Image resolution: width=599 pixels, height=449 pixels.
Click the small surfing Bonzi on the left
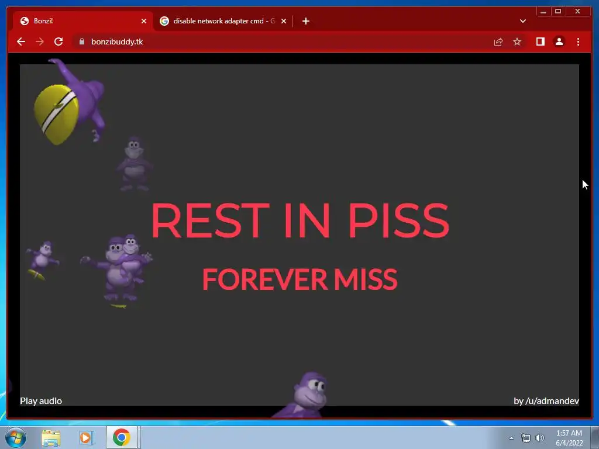[x=42, y=260]
